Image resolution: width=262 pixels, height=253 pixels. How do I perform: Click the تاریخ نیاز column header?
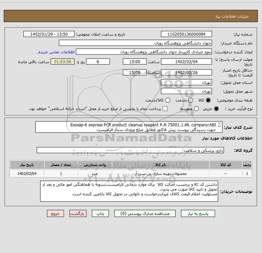point(27,165)
